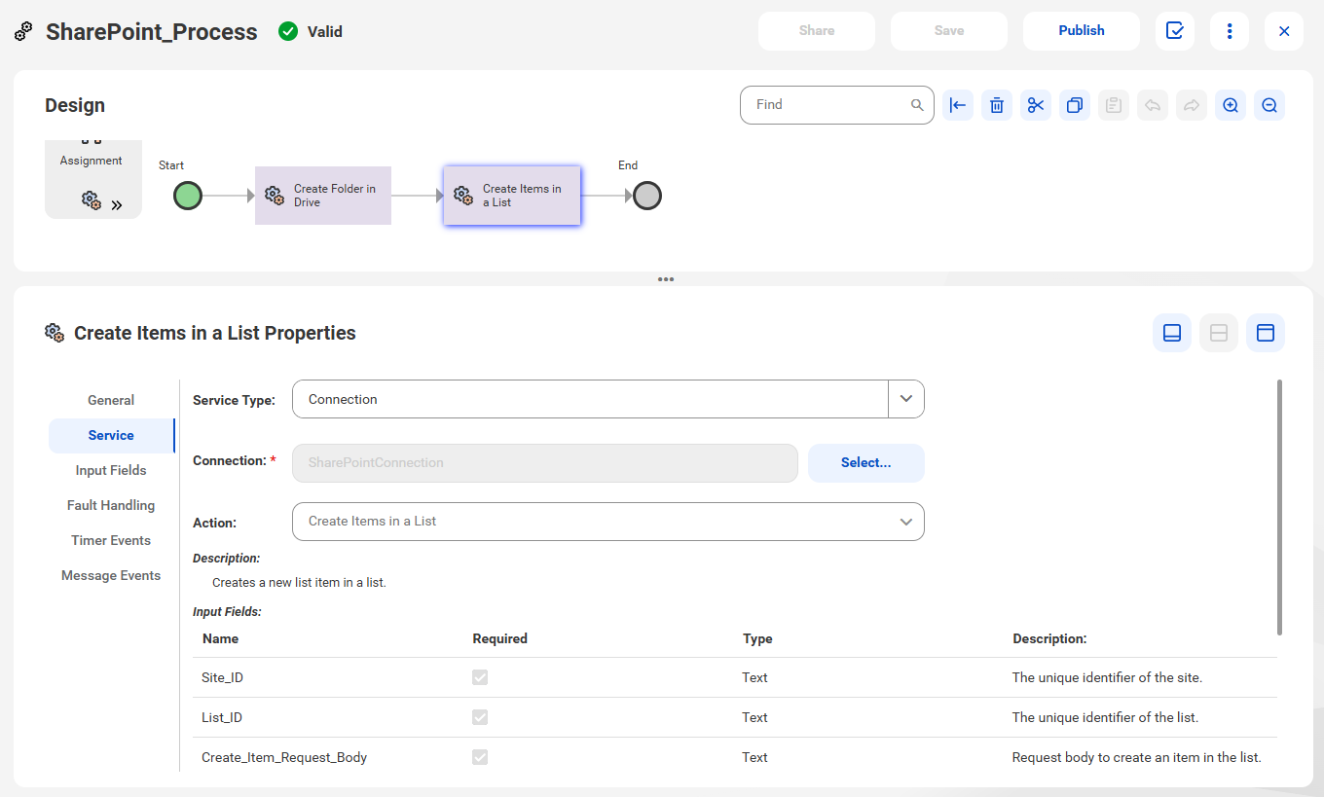1324x797 pixels.
Task: Click 'Creates a new list item' description text
Action: [299, 582]
